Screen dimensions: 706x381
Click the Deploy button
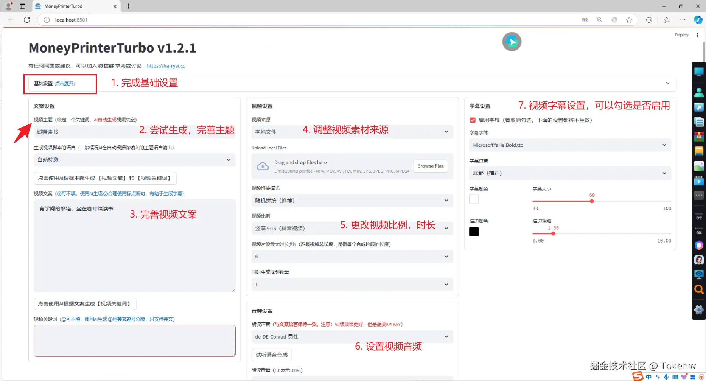point(681,35)
